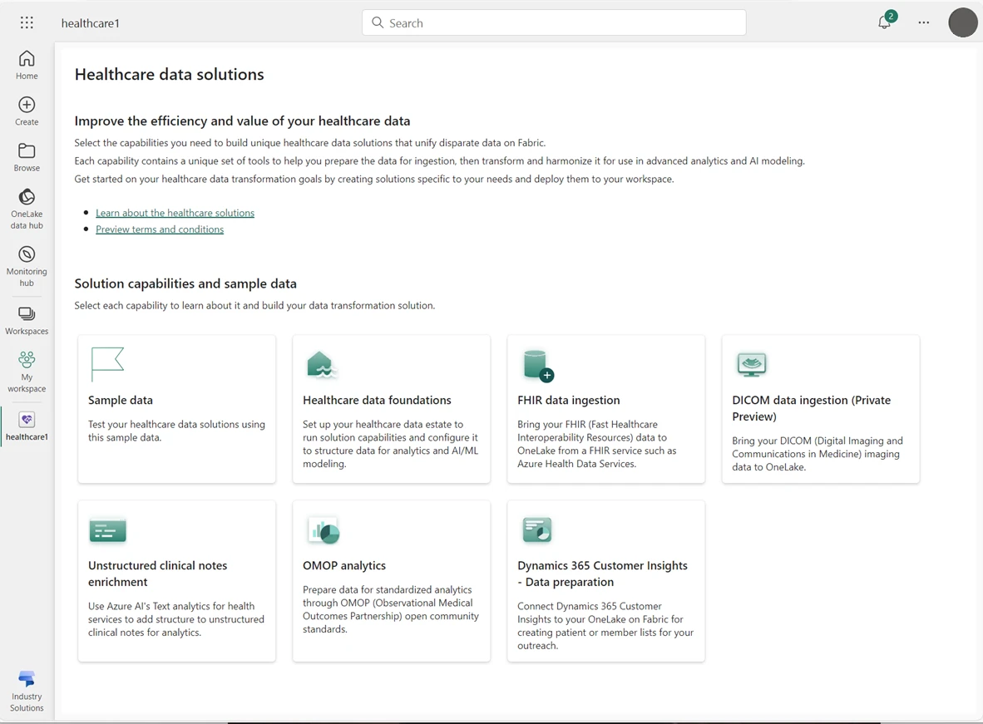This screenshot has height=724, width=983.
Task: Open the Sample data capability card
Action: (x=175, y=409)
